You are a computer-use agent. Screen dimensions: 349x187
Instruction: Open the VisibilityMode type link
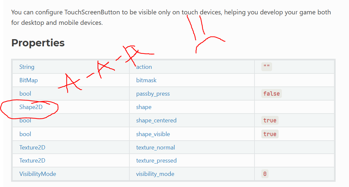[37, 174]
